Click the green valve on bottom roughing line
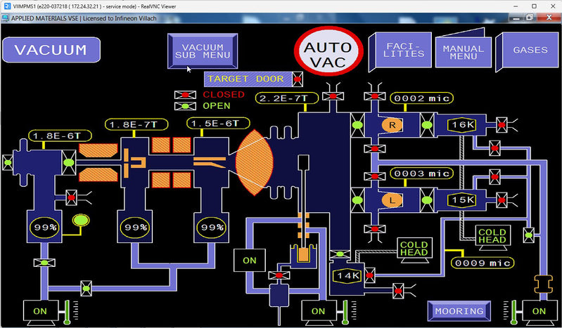This screenshot has height=328, width=562. click(86, 288)
